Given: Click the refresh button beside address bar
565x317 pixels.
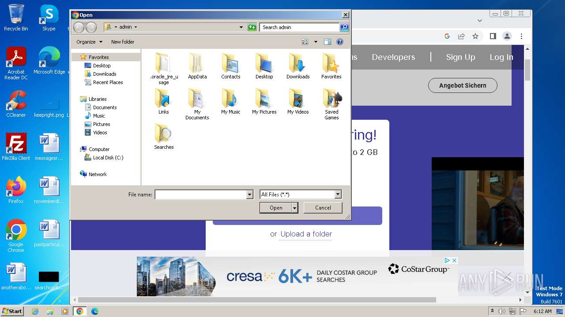Looking at the screenshot, I should 252,27.
